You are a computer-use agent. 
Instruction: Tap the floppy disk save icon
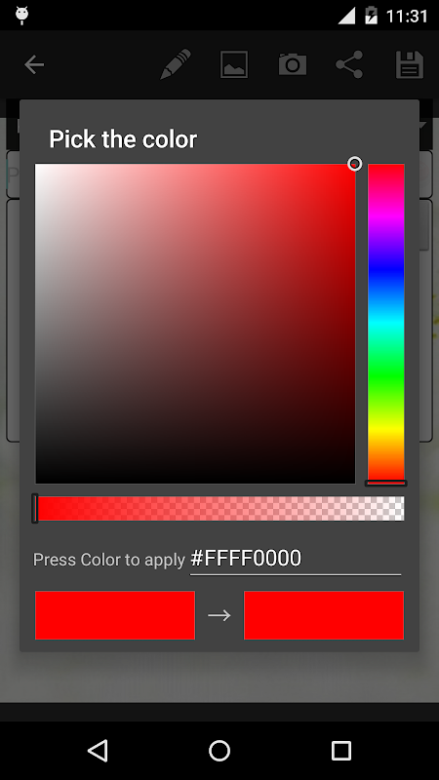pyautogui.click(x=410, y=64)
